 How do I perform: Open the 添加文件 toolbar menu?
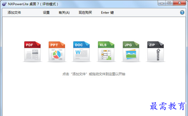[14, 13]
